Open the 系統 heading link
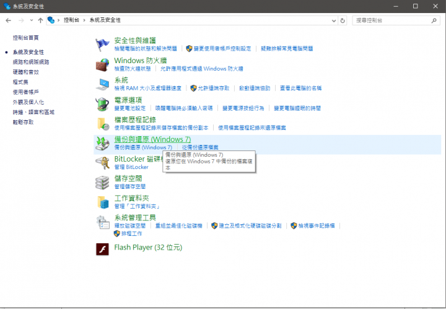 121,80
